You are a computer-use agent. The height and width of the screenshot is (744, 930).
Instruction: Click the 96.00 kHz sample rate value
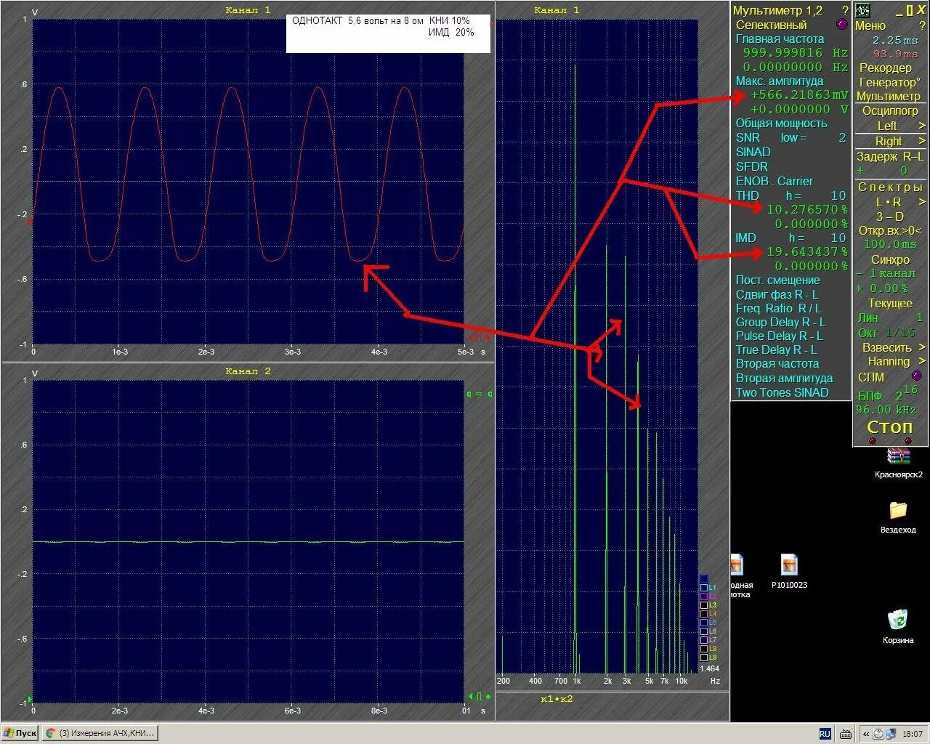tap(886, 410)
